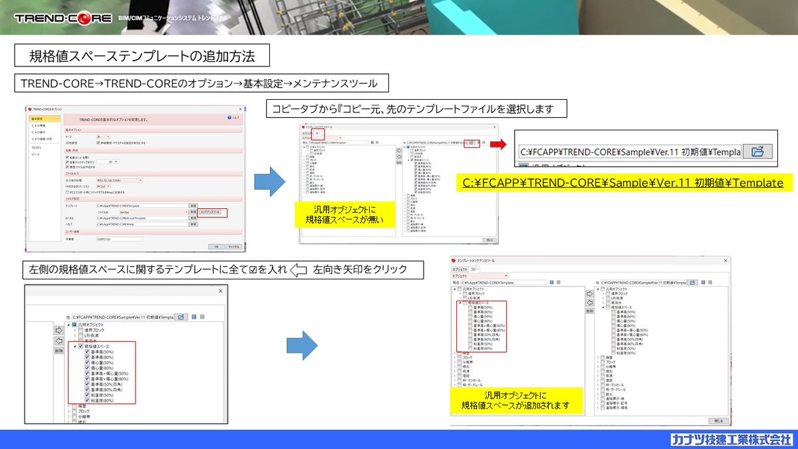Toggle the 規格値スペース checkbox in the cropped tree window

click(81, 347)
